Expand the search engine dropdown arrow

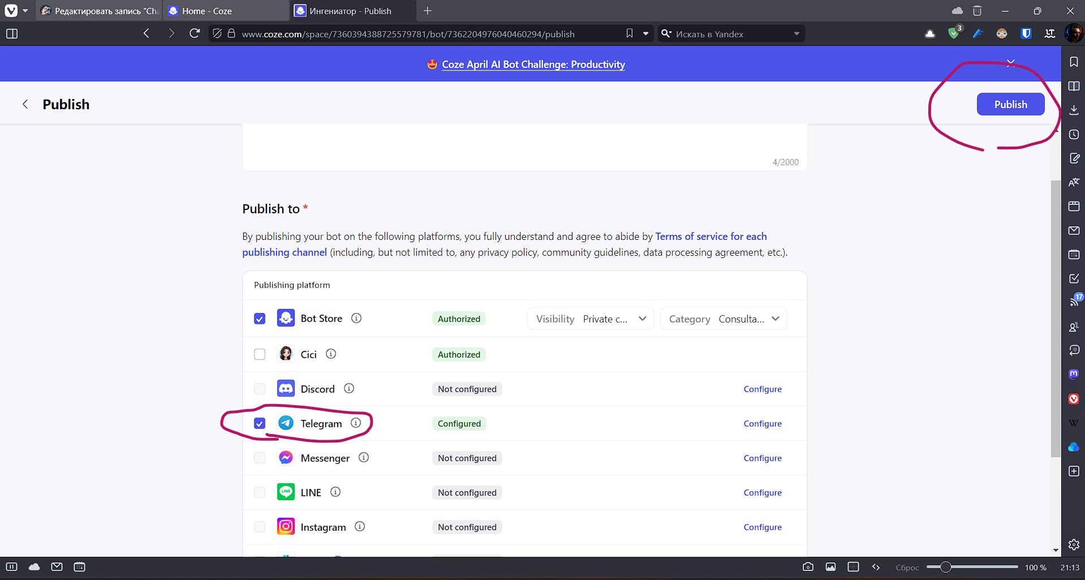[796, 34]
